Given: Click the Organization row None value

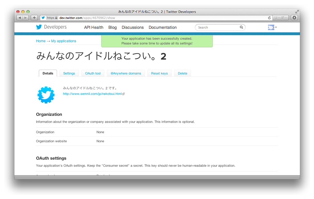Looking at the screenshot, I should coord(100,132).
